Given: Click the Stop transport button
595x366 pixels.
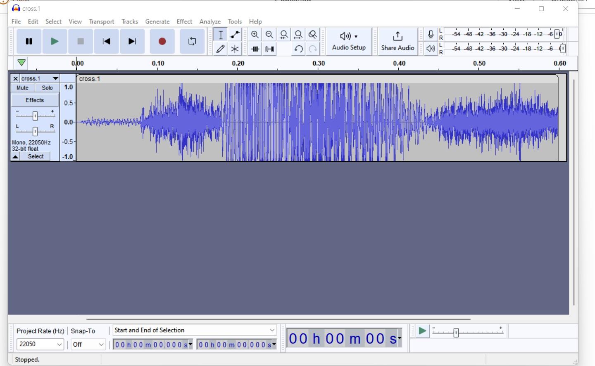Looking at the screenshot, I should pyautogui.click(x=81, y=41).
